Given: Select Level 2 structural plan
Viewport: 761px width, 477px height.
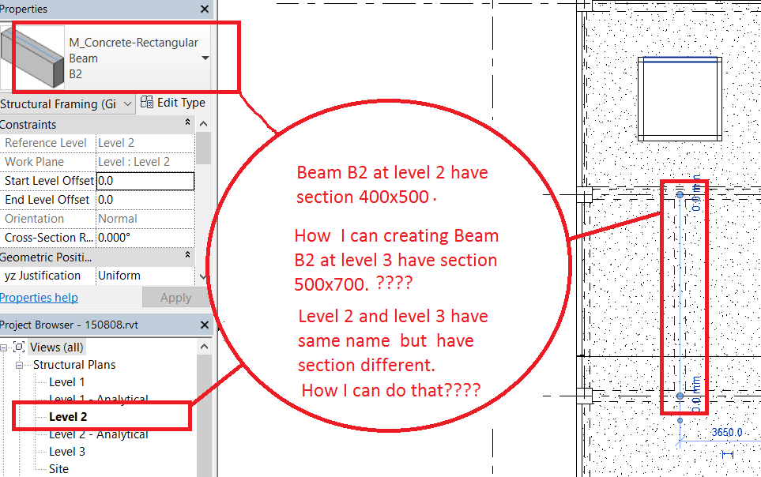Looking at the screenshot, I should coord(68,417).
